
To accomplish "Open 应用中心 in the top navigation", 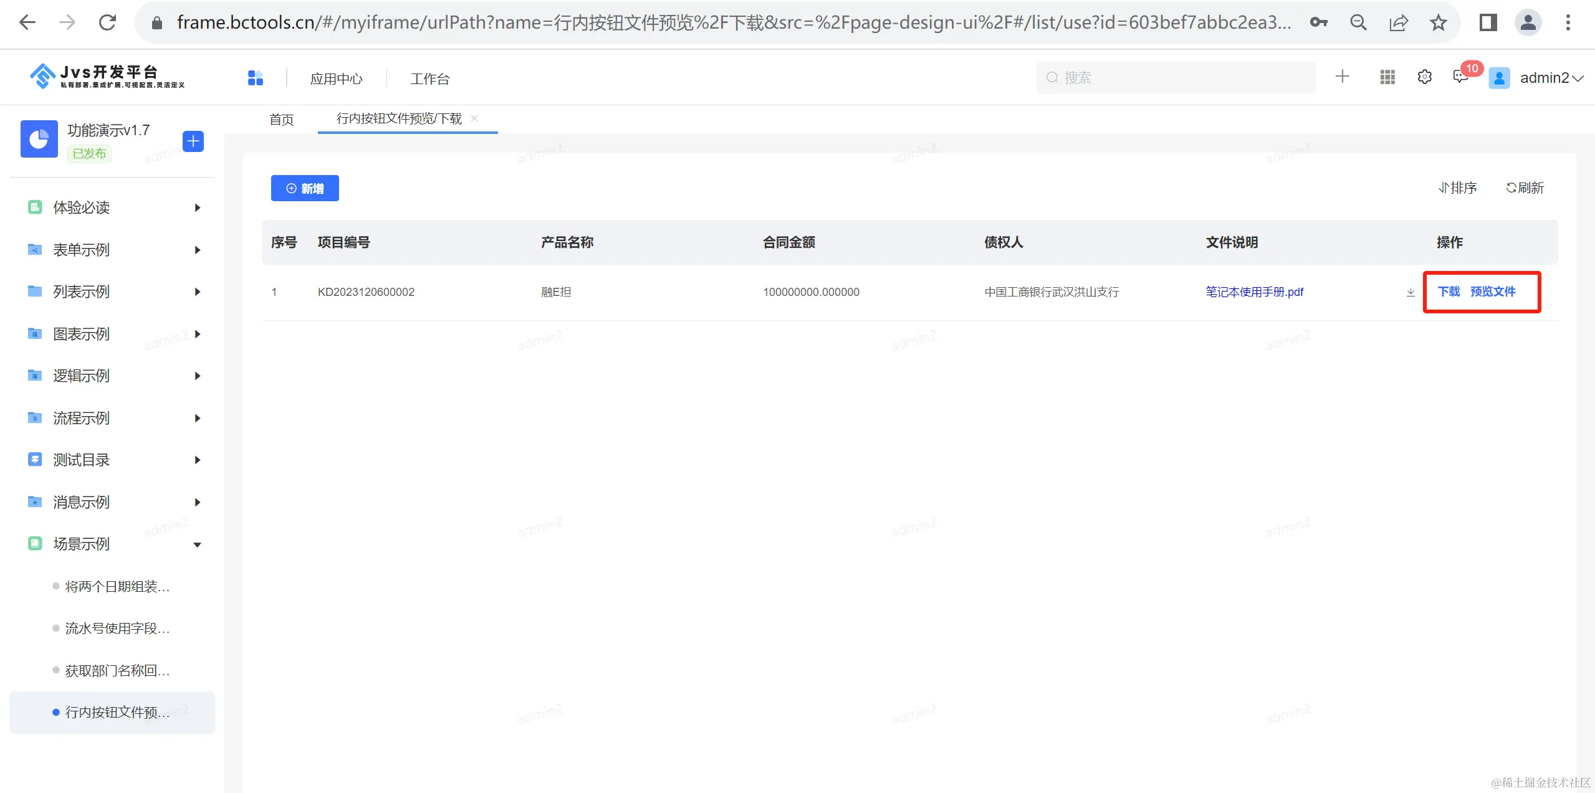I will pyautogui.click(x=336, y=78).
